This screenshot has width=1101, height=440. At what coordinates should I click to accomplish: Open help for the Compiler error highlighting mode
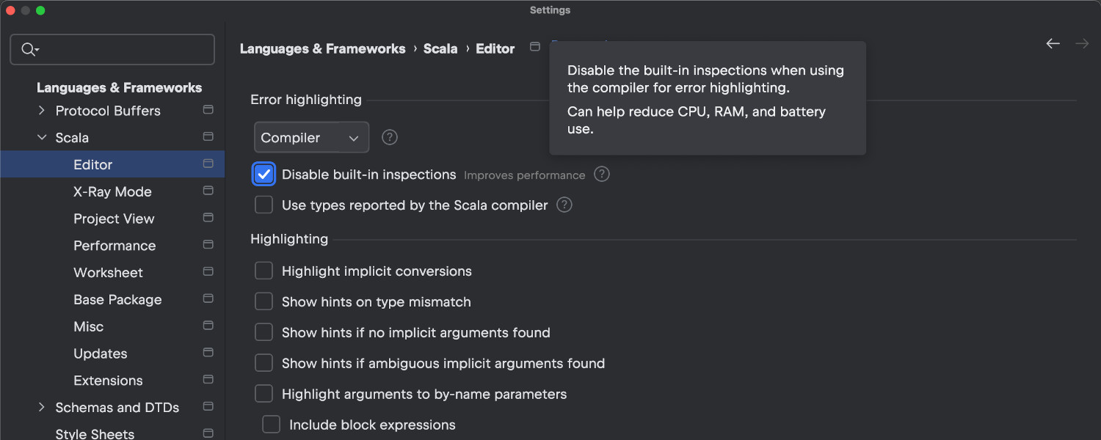tap(389, 137)
